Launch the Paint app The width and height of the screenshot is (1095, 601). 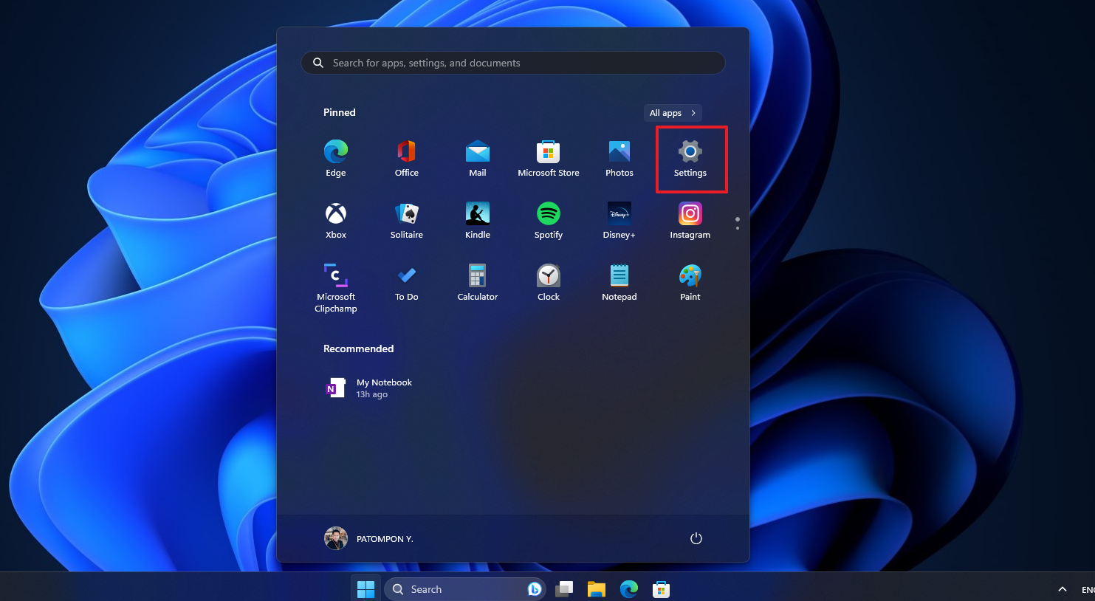pos(690,282)
